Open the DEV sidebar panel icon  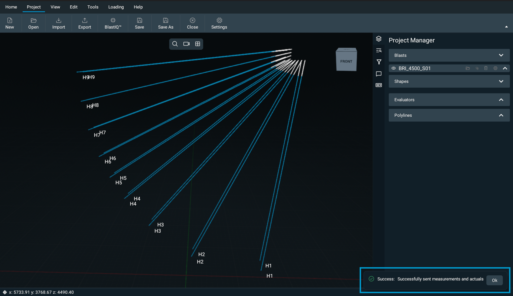[379, 85]
